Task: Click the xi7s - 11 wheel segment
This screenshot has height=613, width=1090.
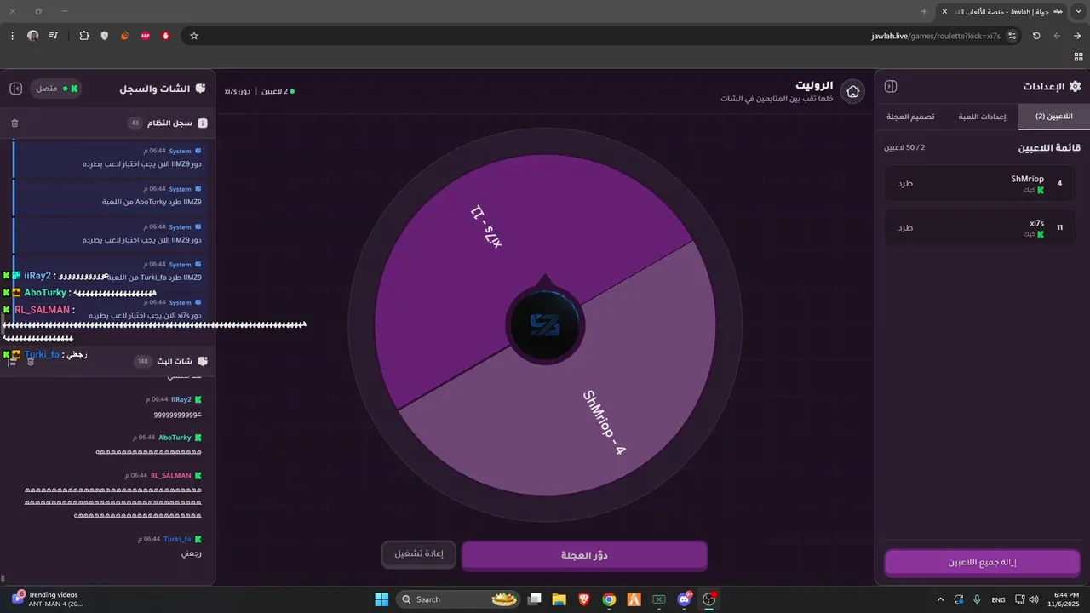Action: [488, 227]
